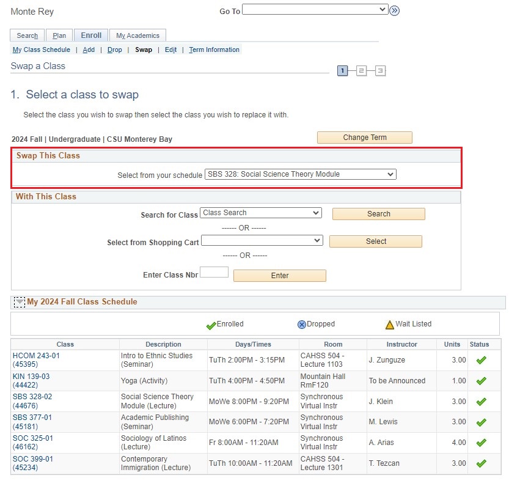Expand the Select from Shopping Cart dropdown
This screenshot has height=486, width=509.
point(262,241)
